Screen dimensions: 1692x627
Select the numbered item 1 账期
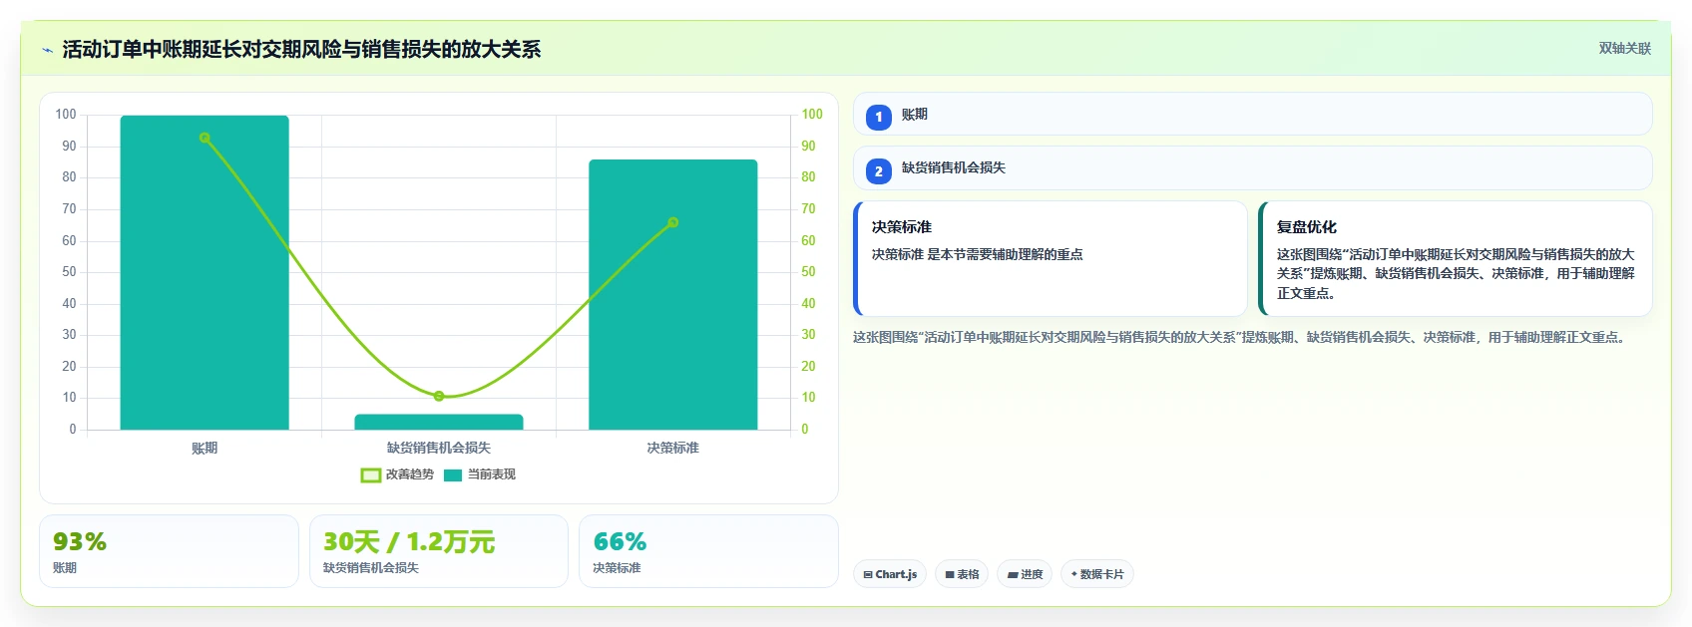(1252, 114)
